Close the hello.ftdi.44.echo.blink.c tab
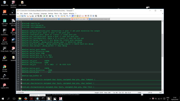This screenshot has width=180, height=101. coord(87,19)
